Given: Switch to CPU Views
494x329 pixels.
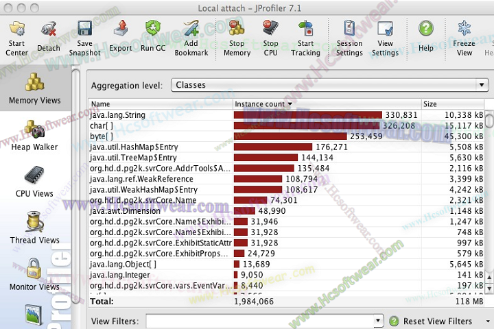Looking at the screenshot, I should click(x=34, y=182).
